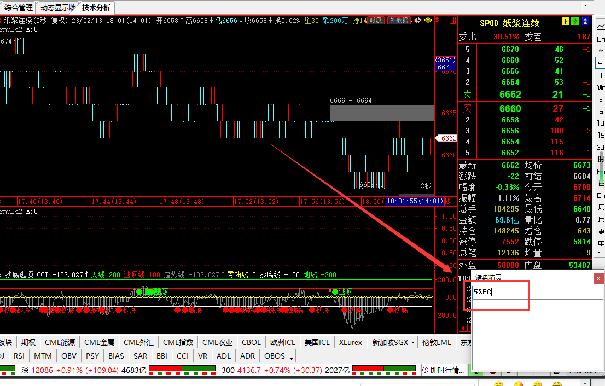Click the 即时行情 button in status bar
605x386 pixels.
tap(444, 370)
